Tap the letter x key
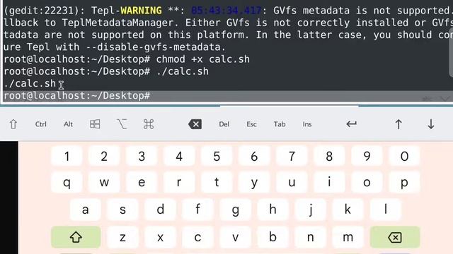 [161, 237]
